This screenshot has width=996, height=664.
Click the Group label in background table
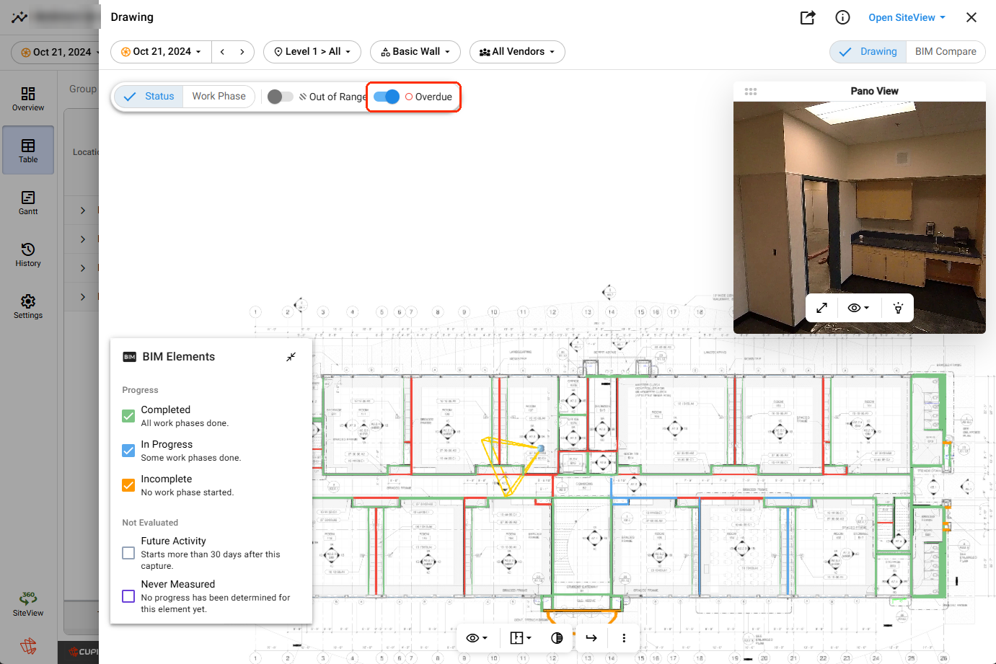tap(83, 89)
